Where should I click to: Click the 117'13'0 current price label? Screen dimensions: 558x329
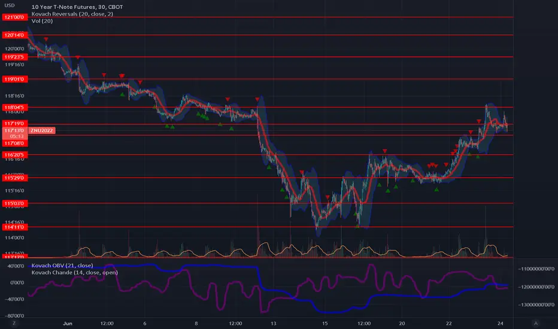point(14,131)
